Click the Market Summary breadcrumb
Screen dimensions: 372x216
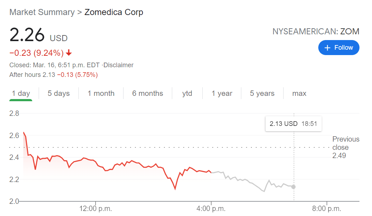coord(42,12)
